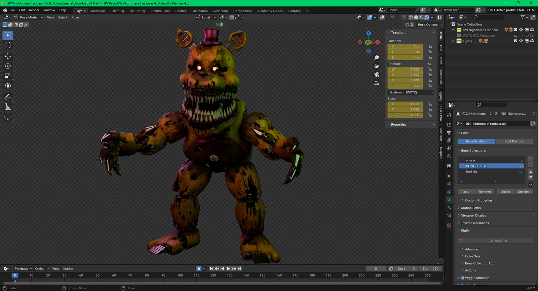The image size is (538, 291).
Task: Open the Render properties tab icon
Action: pyautogui.click(x=449, y=124)
